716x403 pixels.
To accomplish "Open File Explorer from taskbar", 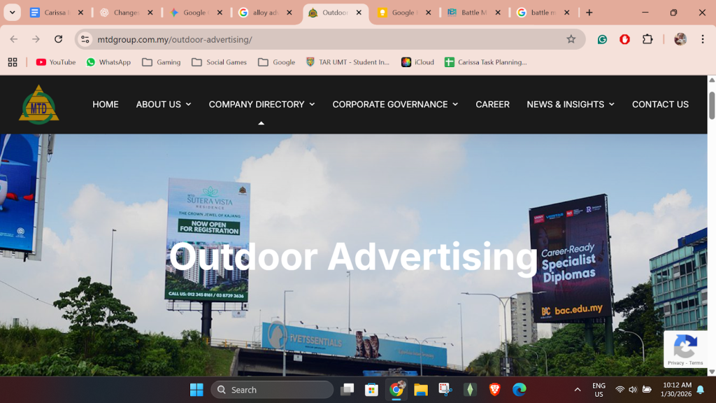I will click(420, 390).
